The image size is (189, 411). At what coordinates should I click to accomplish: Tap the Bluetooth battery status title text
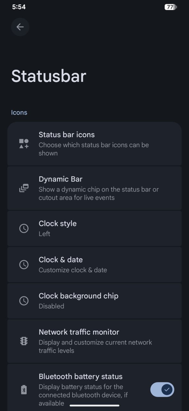pos(81,376)
